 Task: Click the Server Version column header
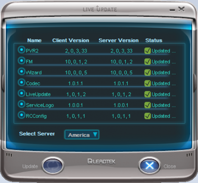click(x=118, y=40)
